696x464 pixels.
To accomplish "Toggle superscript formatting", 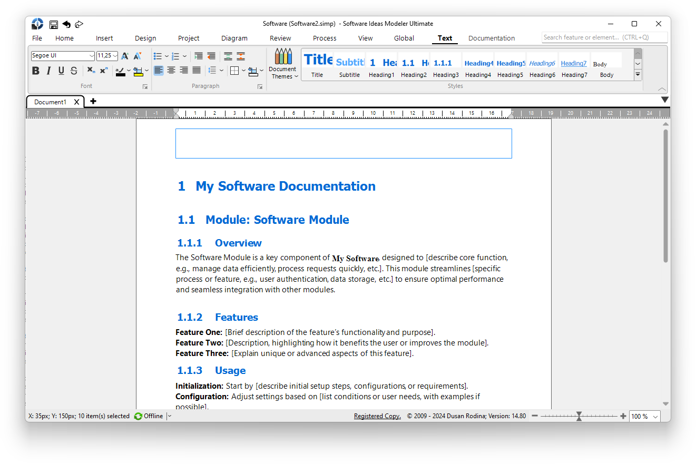I will pos(104,70).
